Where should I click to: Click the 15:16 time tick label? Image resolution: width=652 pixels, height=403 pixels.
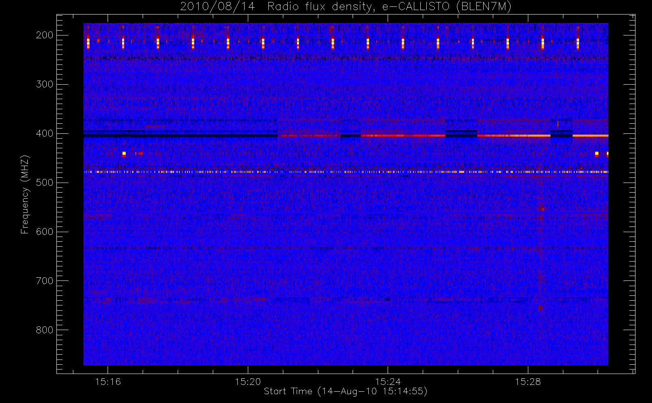(108, 382)
